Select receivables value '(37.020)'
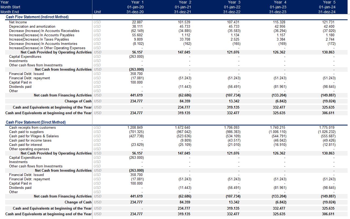Screen dimensions: 350x219 click(x=329, y=31)
